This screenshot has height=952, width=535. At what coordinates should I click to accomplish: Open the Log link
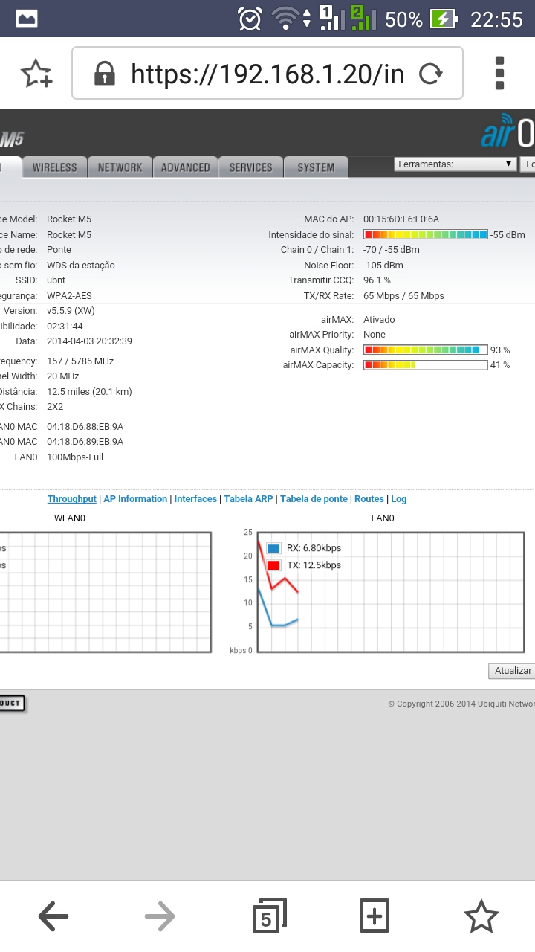(399, 499)
